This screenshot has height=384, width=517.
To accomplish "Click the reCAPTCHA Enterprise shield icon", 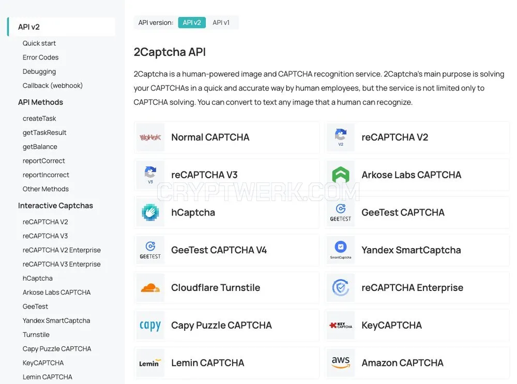I will 341,287.
